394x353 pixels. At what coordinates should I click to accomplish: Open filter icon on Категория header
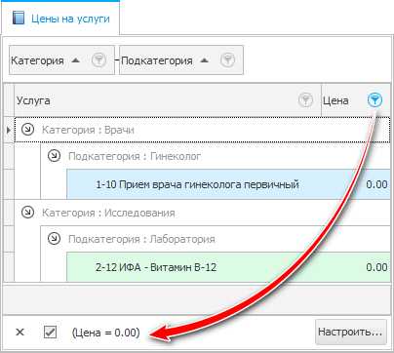98,60
